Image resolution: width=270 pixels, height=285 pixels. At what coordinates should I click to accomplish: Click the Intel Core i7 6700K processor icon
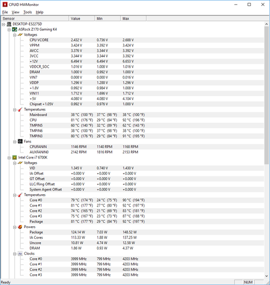[x=14, y=157]
